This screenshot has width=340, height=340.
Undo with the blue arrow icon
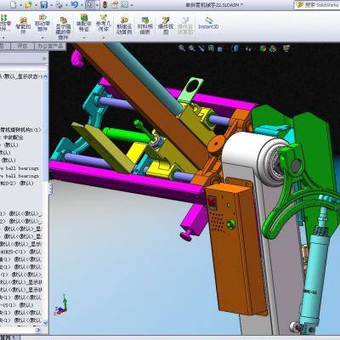coord(75,4)
